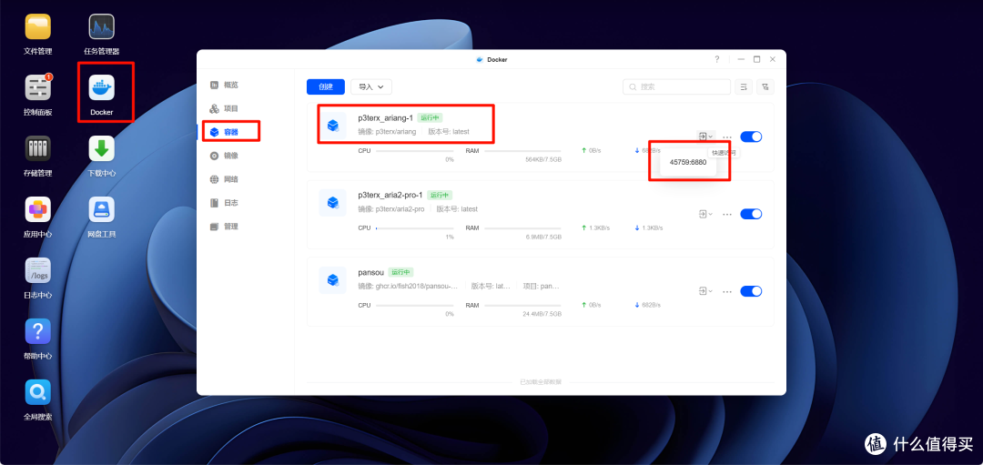Click RAM usage bar of p3terx_aria2-pro-1
Viewport: 983px width, 465px height.
(522, 228)
